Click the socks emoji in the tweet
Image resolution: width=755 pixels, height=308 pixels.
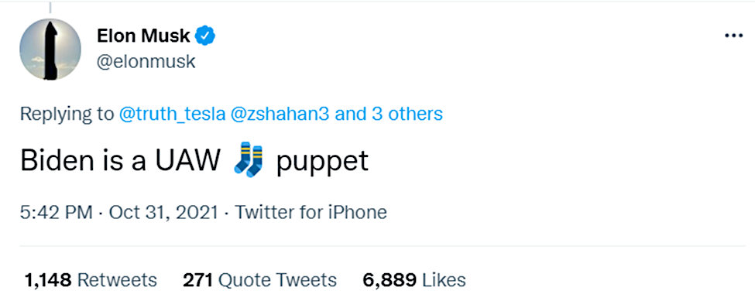tap(249, 159)
